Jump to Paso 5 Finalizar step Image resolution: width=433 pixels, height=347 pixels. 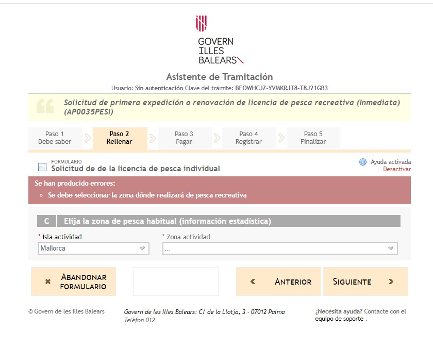(313, 138)
